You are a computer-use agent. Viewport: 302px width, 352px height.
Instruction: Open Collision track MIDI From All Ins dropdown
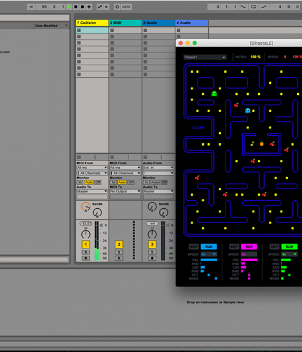(92, 168)
